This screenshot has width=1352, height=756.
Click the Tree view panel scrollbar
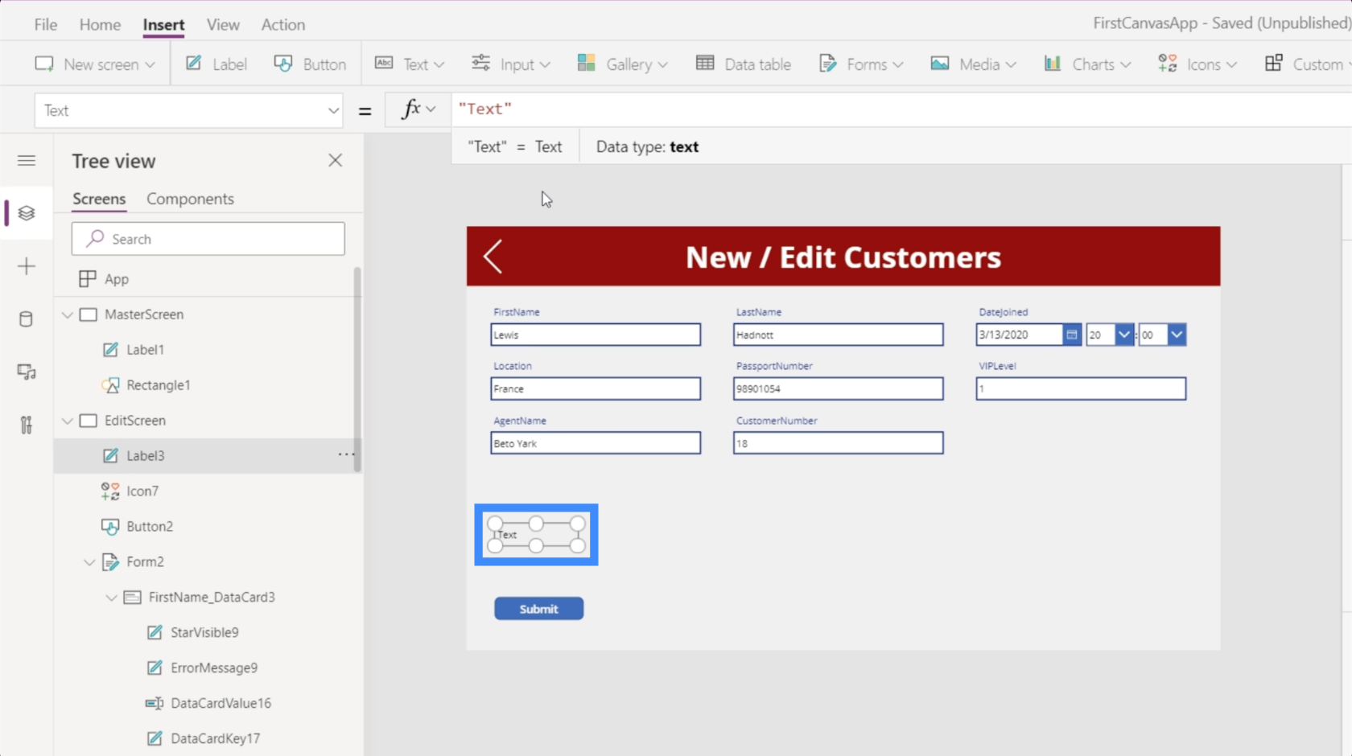[357, 370]
